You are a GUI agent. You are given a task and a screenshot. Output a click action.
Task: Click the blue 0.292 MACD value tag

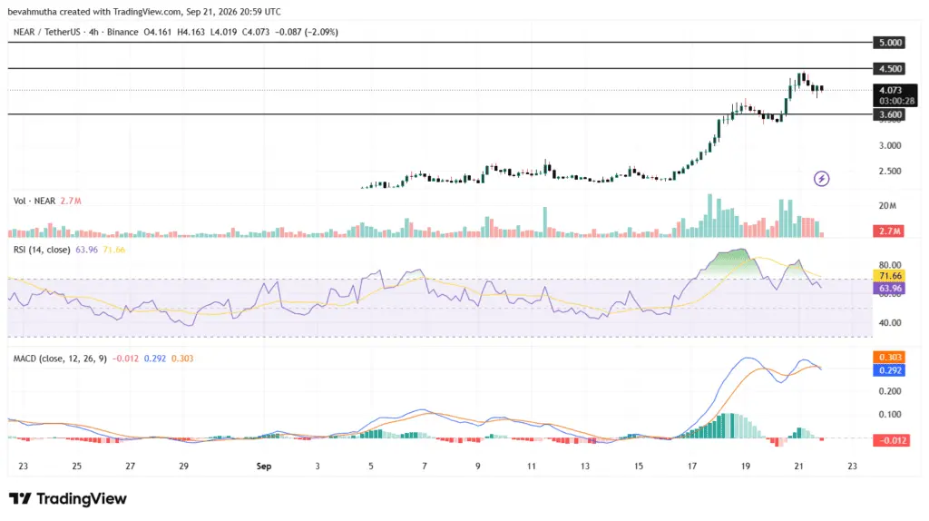pos(890,370)
